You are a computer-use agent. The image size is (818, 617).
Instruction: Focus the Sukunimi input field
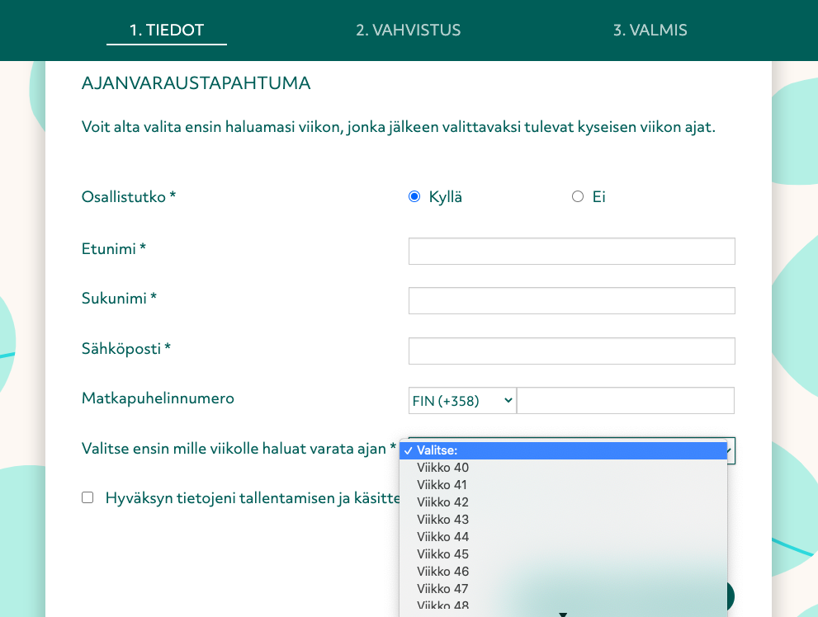(x=571, y=301)
